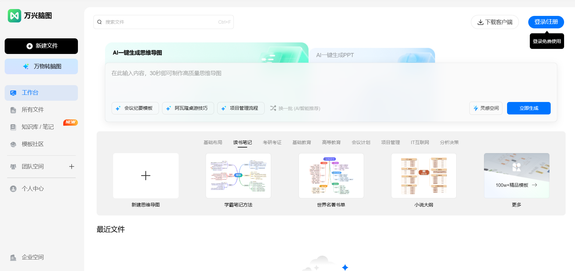
Task: Open 企业空间 at the sidebar bottom
Action: point(32,257)
